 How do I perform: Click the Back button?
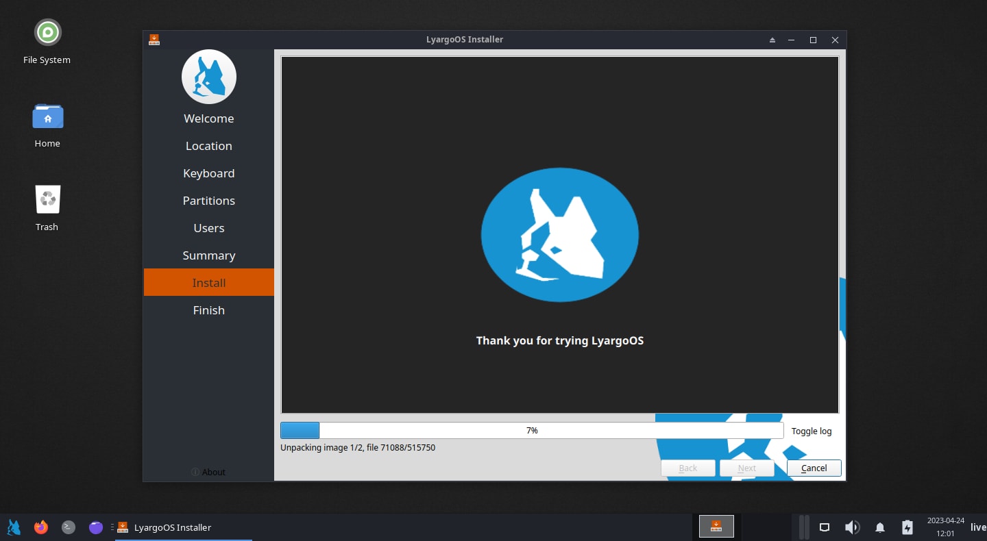pyautogui.click(x=688, y=468)
